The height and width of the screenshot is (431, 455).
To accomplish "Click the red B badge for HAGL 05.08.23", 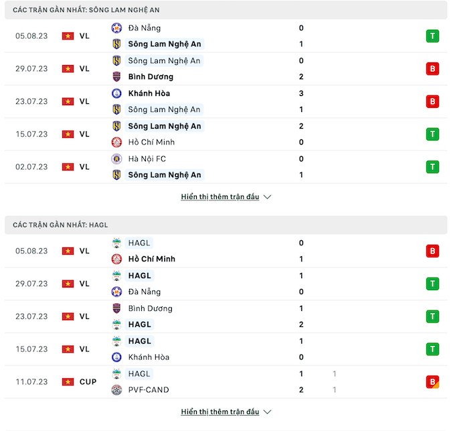I will click(432, 251).
